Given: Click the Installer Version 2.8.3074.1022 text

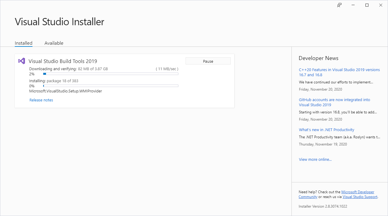Looking at the screenshot, I should (323, 206).
